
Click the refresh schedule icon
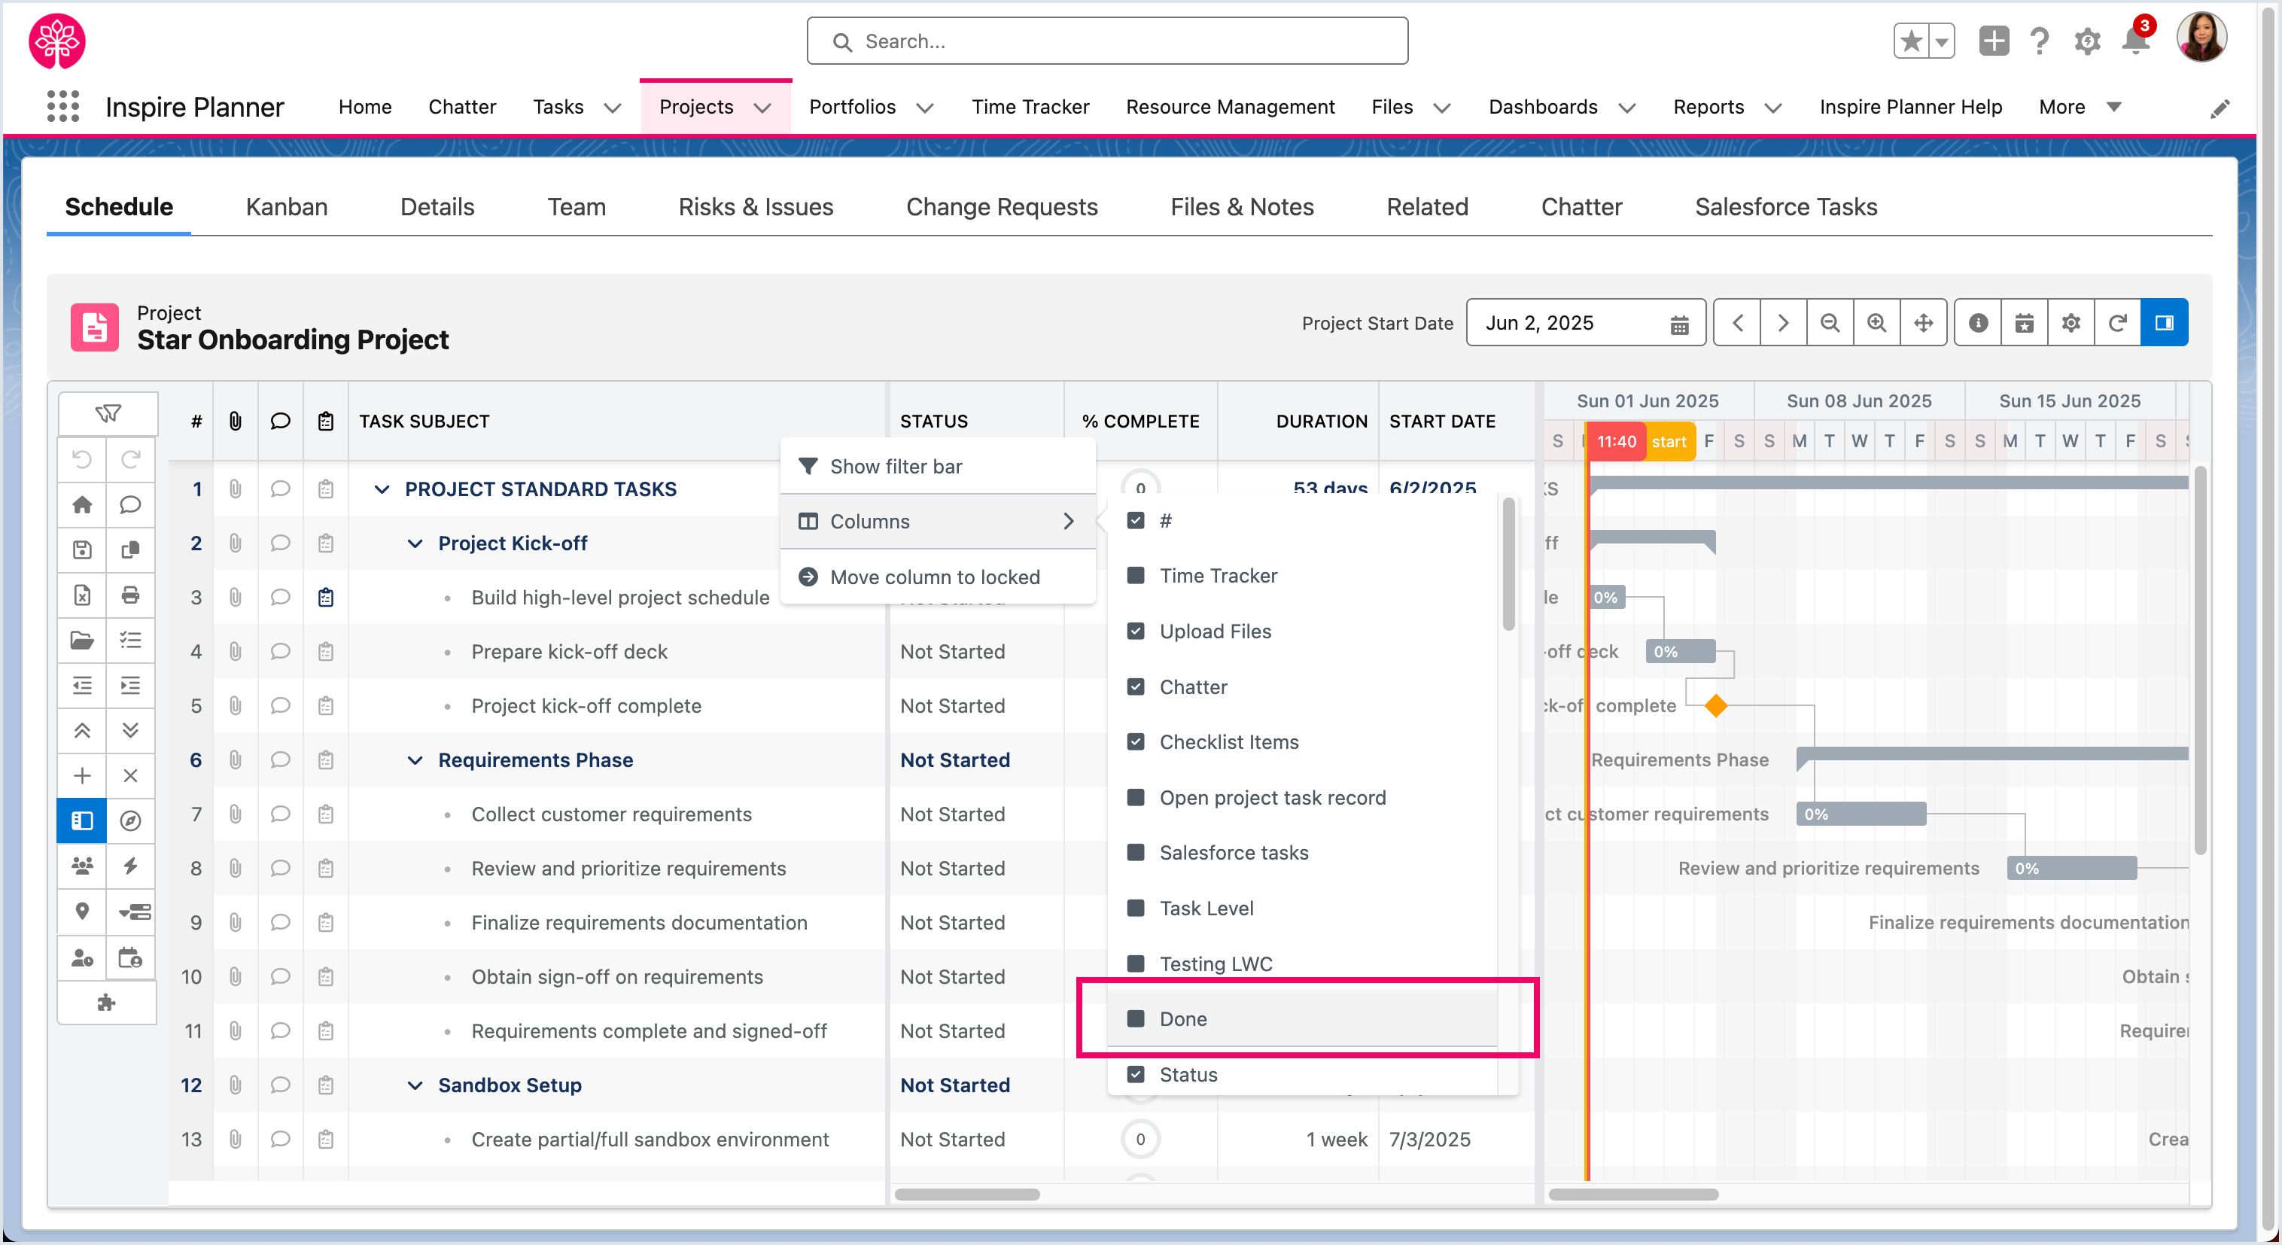[x=2118, y=323]
